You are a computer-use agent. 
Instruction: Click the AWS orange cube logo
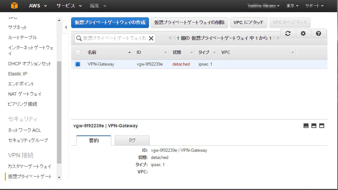[14, 6]
